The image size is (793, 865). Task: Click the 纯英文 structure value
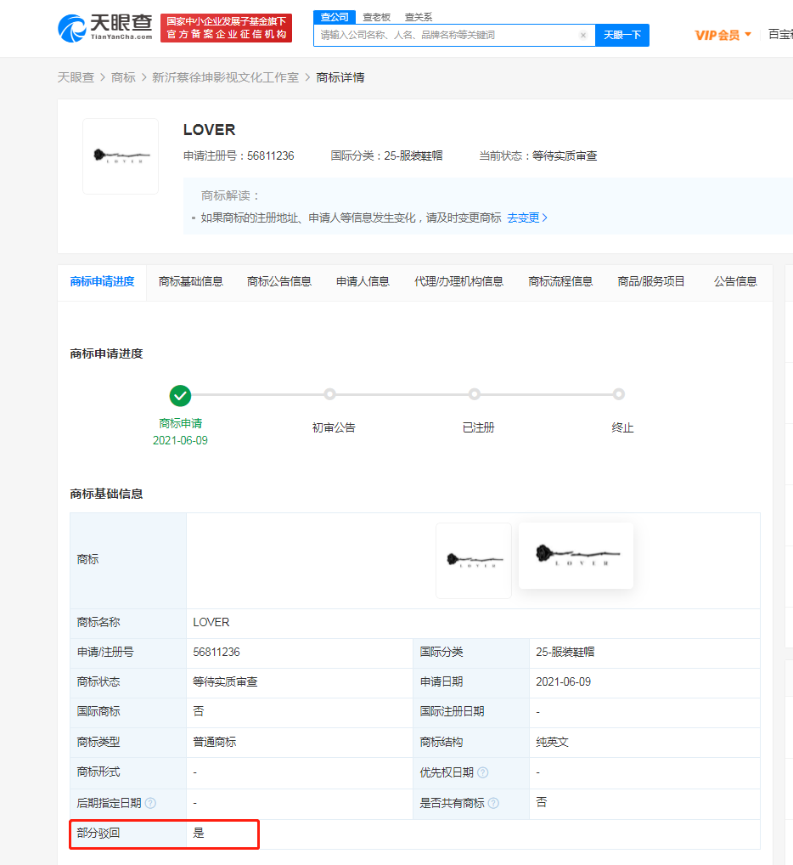[552, 743]
